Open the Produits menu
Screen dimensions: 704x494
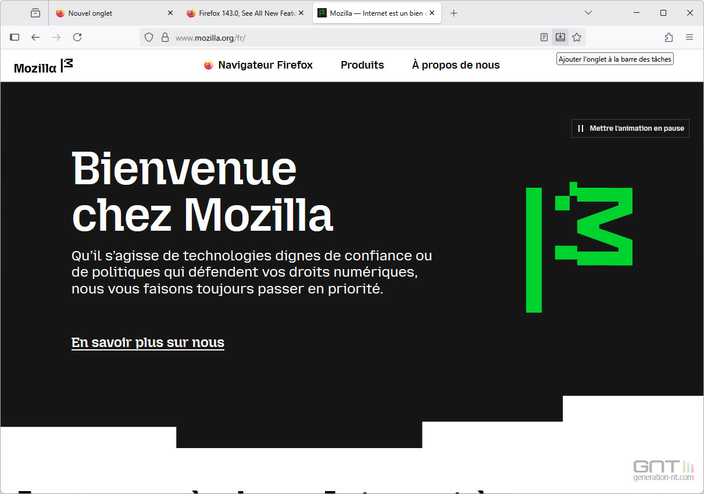(x=362, y=65)
